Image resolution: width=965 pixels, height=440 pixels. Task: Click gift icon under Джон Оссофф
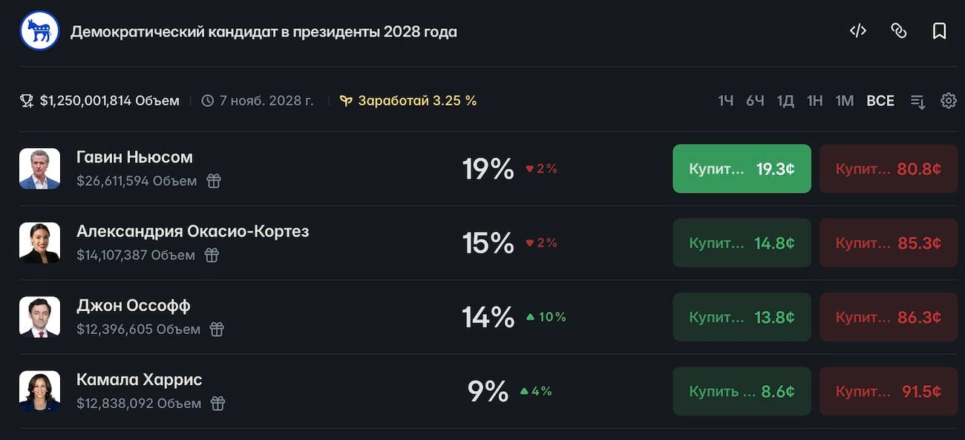[217, 329]
